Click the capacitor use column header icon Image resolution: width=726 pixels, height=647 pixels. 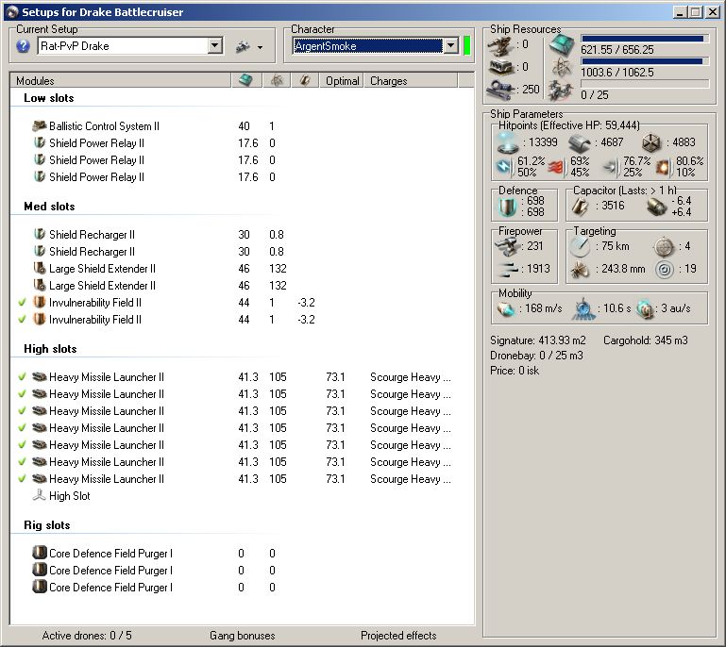pos(305,80)
